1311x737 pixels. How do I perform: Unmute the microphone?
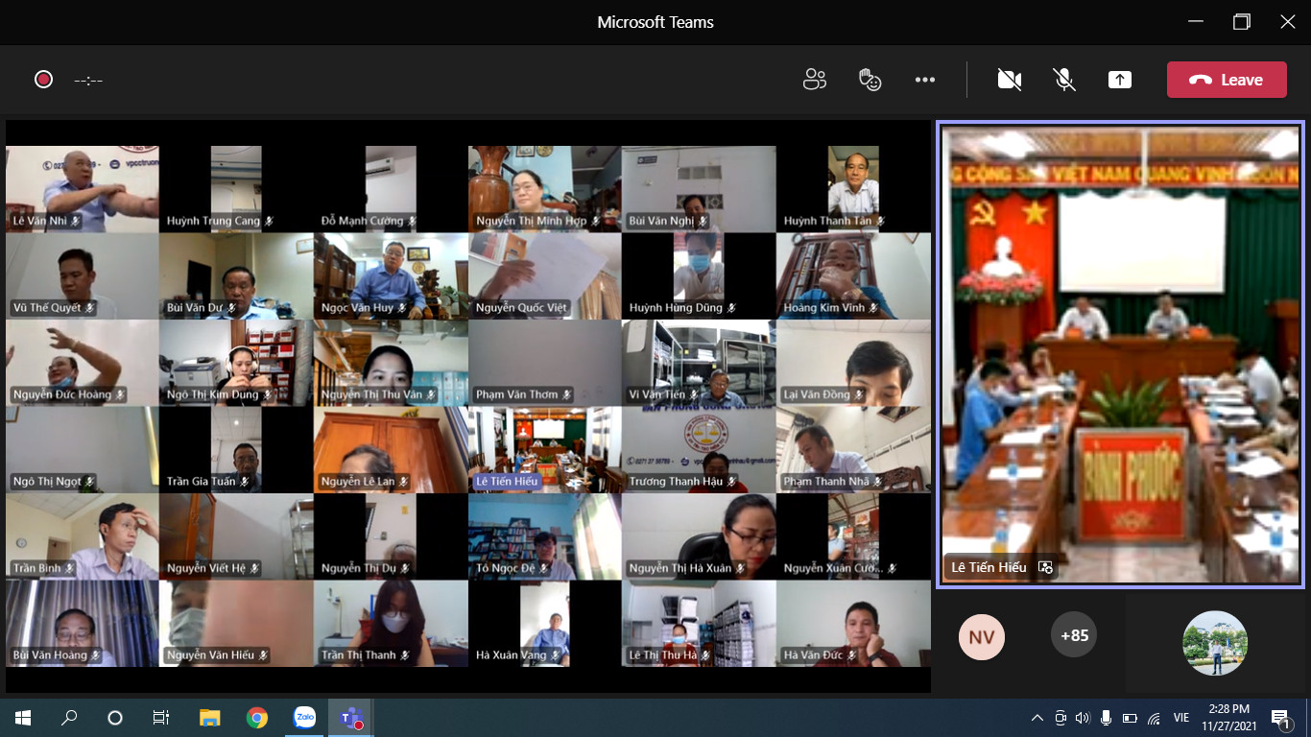pyautogui.click(x=1064, y=80)
